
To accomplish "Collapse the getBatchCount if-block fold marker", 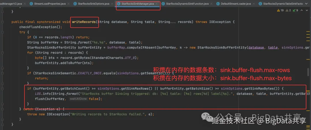I will [2, 88].
